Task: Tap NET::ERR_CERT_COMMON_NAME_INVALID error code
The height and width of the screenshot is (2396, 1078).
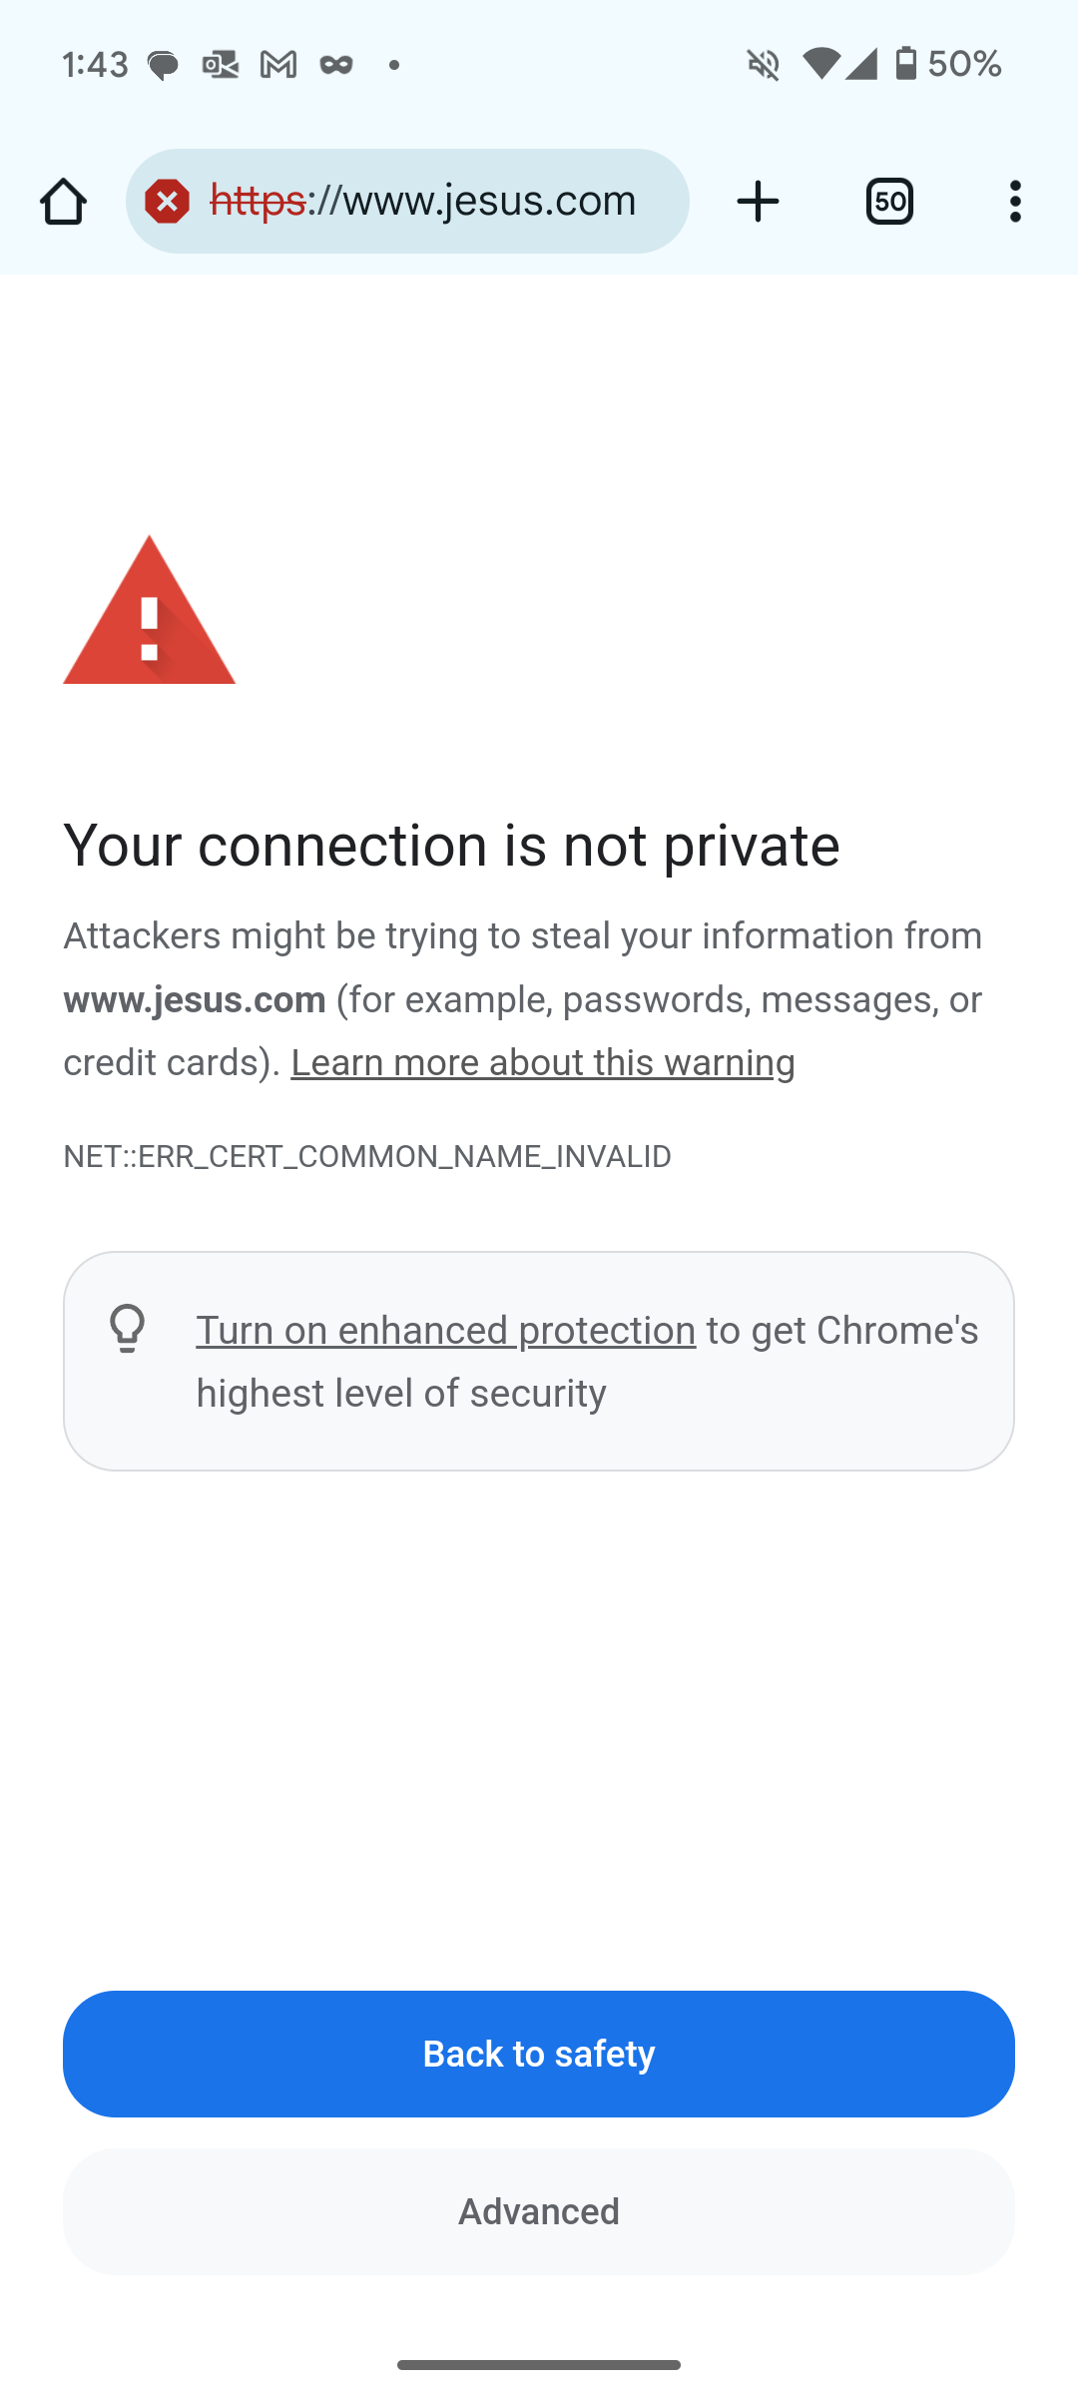Action: [367, 1157]
